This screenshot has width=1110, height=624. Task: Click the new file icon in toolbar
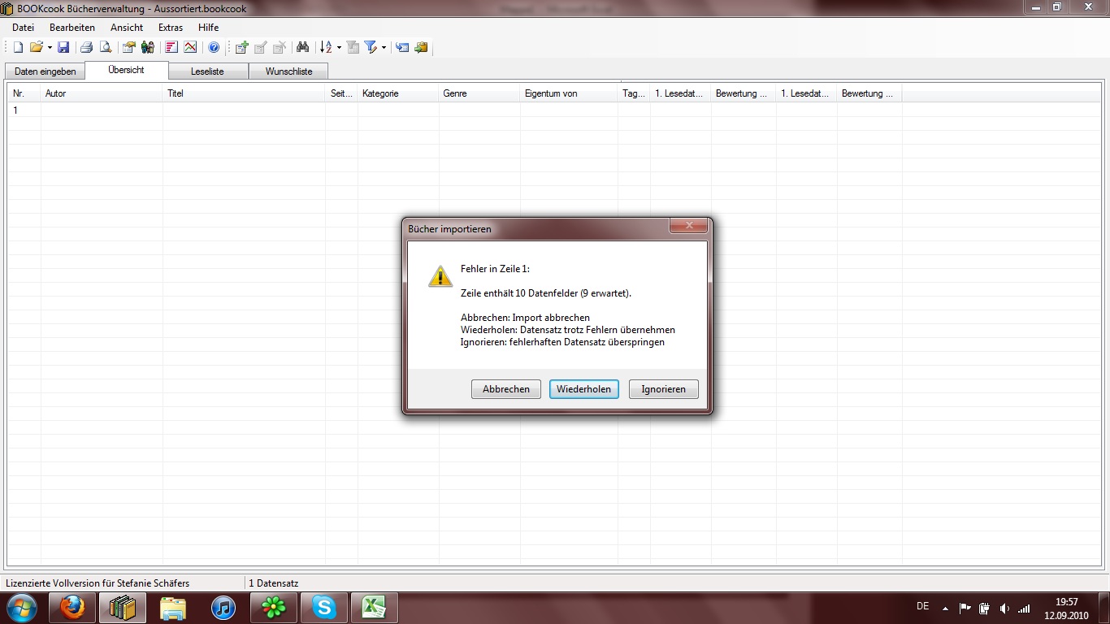(x=18, y=48)
